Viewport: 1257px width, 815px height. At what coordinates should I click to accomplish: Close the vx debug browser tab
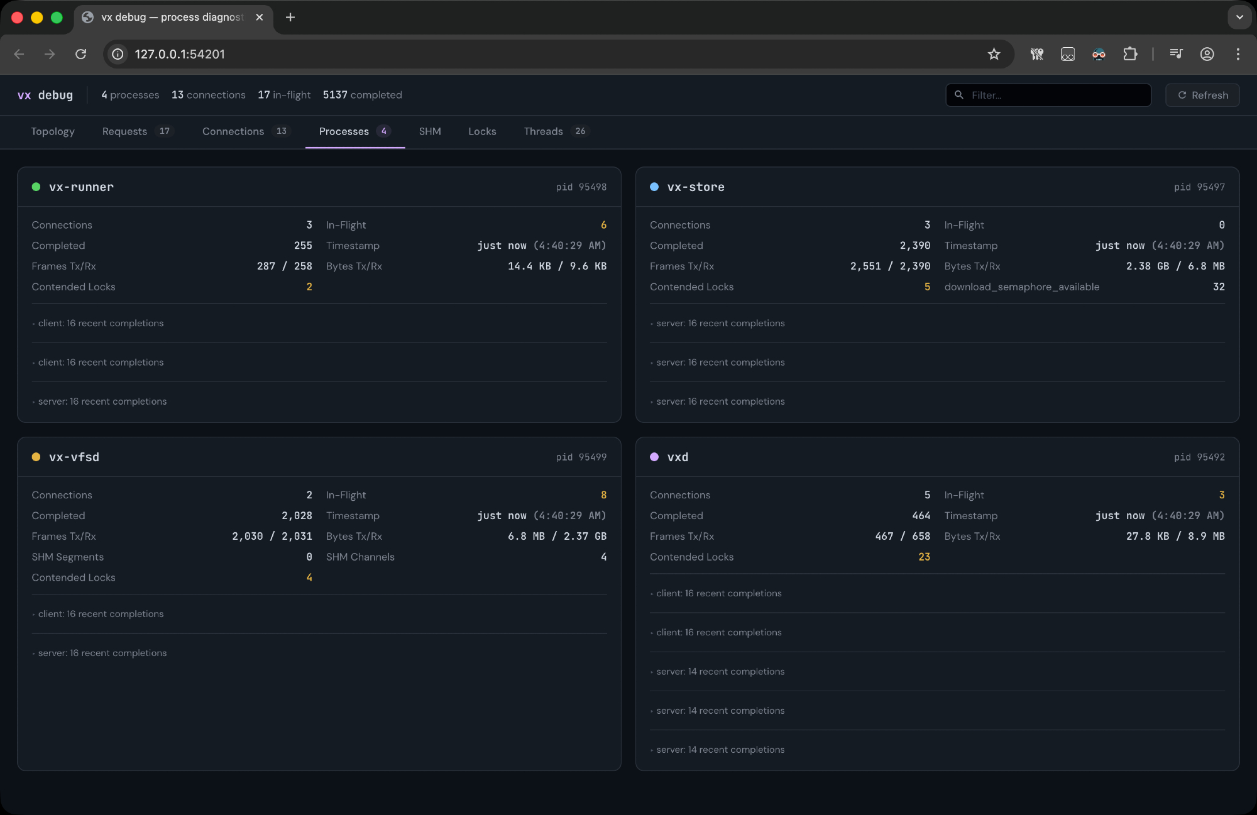[260, 18]
